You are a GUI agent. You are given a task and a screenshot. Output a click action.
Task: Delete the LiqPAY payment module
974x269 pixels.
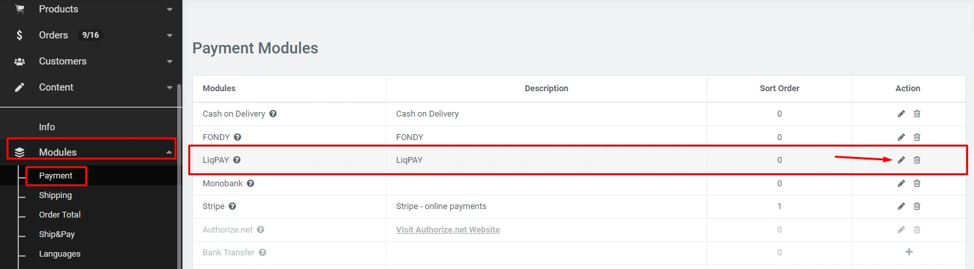pyautogui.click(x=917, y=160)
